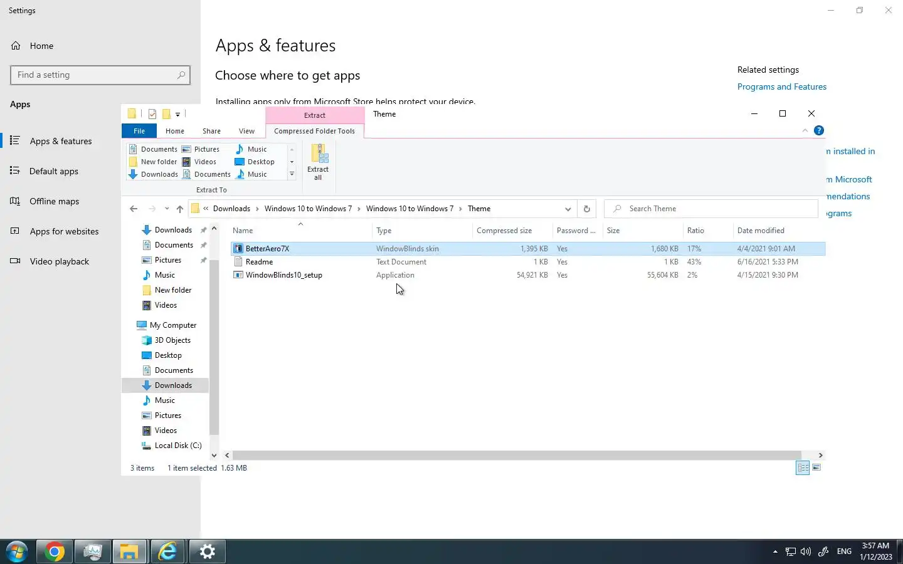The width and height of the screenshot is (903, 564).
Task: Click in the Search Theme box
Action: (x=711, y=209)
